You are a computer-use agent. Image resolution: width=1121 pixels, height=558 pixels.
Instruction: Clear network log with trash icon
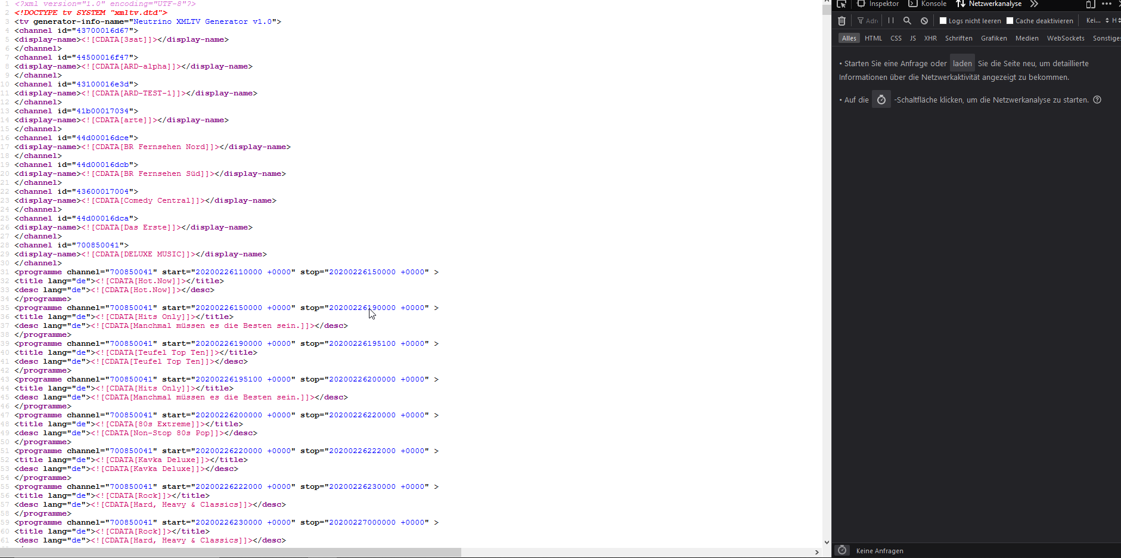click(841, 21)
